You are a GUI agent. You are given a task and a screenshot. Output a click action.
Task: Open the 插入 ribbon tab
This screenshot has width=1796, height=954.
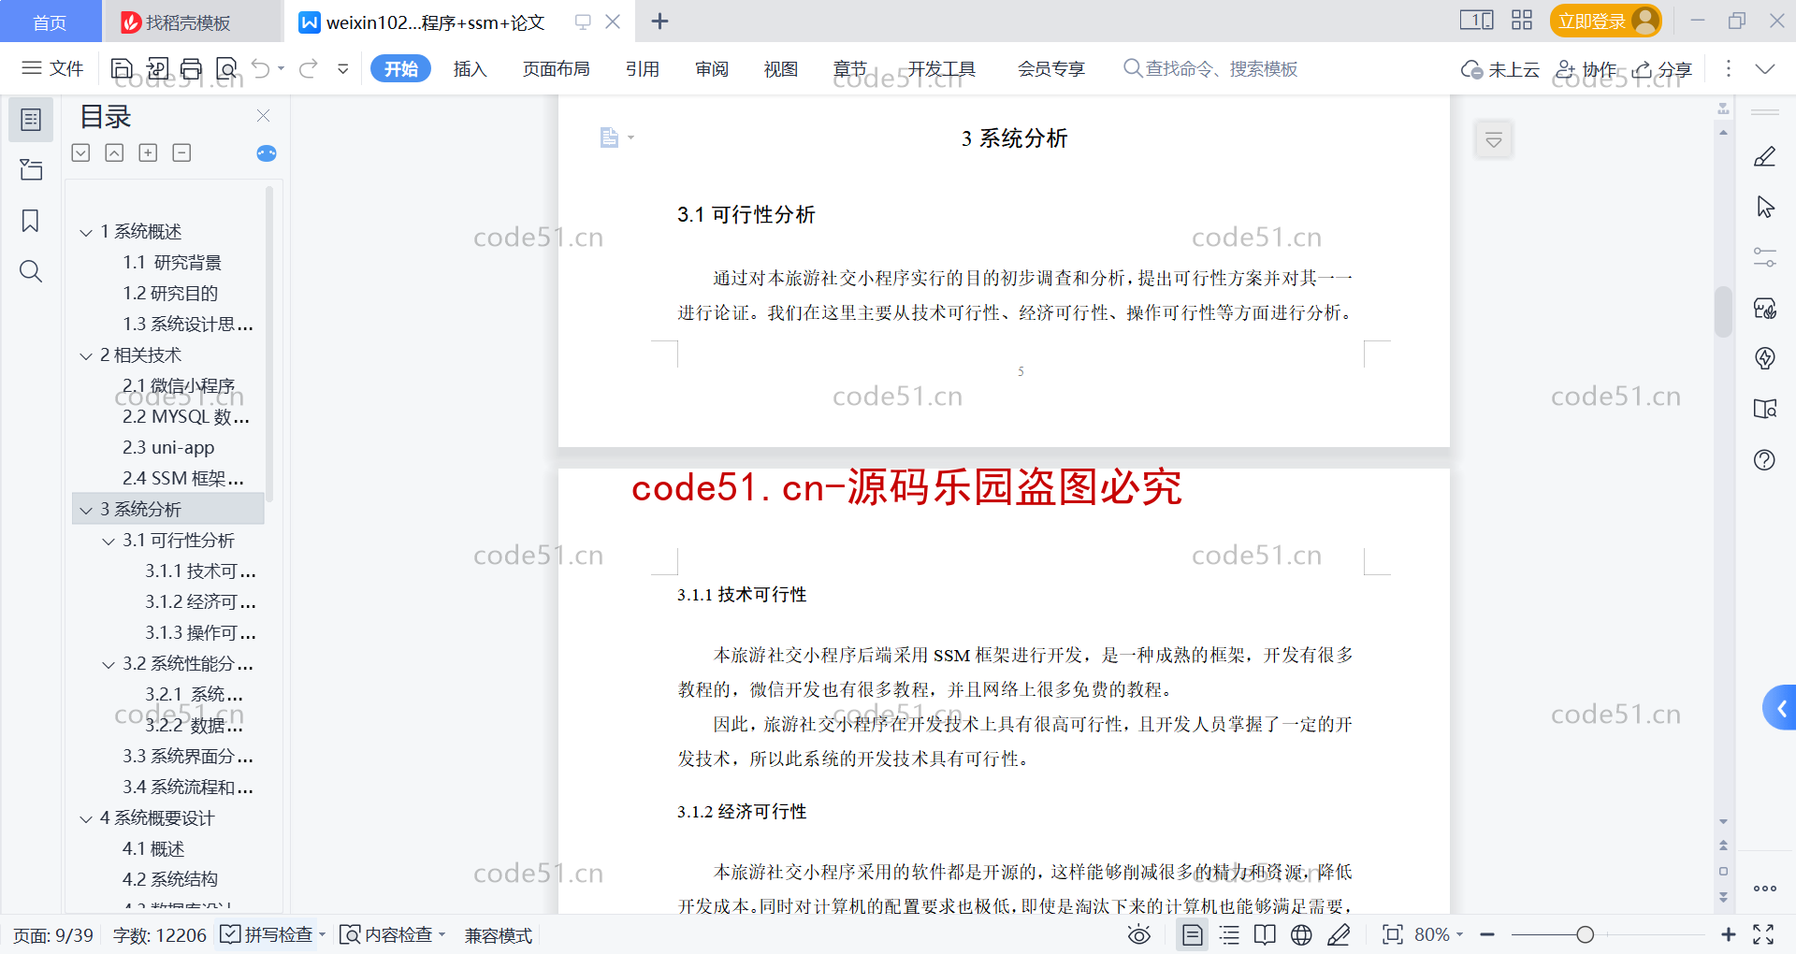point(470,68)
